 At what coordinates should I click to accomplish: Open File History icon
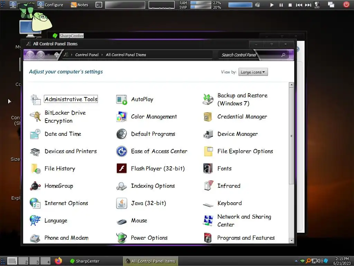(x=36, y=169)
